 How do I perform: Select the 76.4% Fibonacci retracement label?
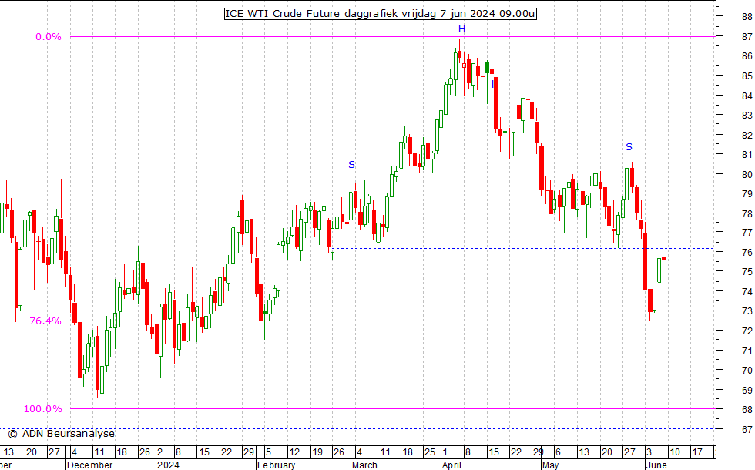(x=45, y=321)
